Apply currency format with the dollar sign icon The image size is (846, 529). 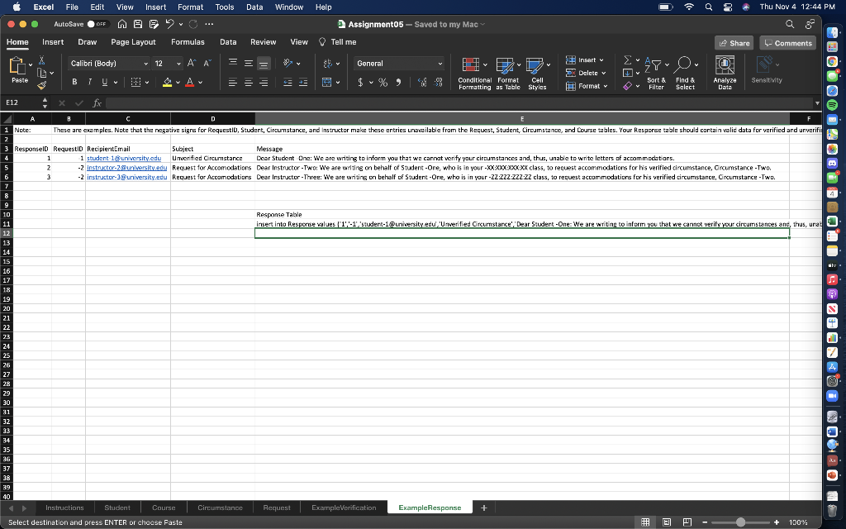360,82
